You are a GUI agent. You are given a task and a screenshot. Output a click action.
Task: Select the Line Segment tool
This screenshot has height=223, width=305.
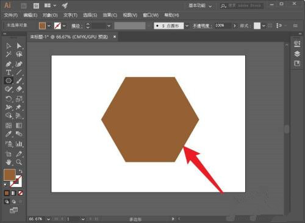19,72
